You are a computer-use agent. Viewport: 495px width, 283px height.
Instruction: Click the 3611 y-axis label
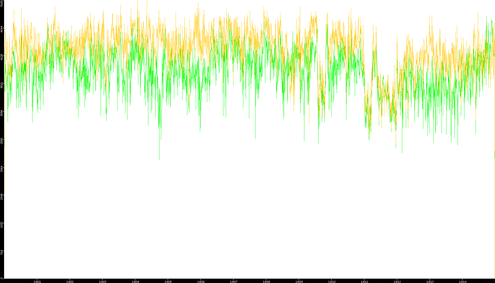coord(2,85)
